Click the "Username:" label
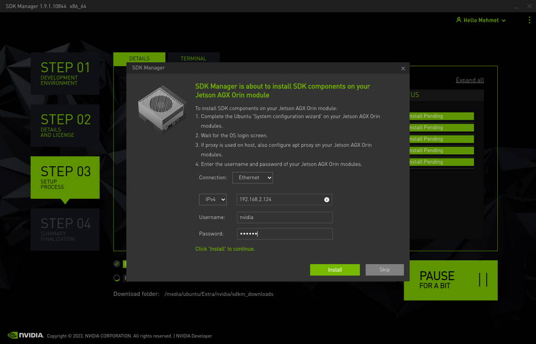This screenshot has width=536, height=344. 212,217
